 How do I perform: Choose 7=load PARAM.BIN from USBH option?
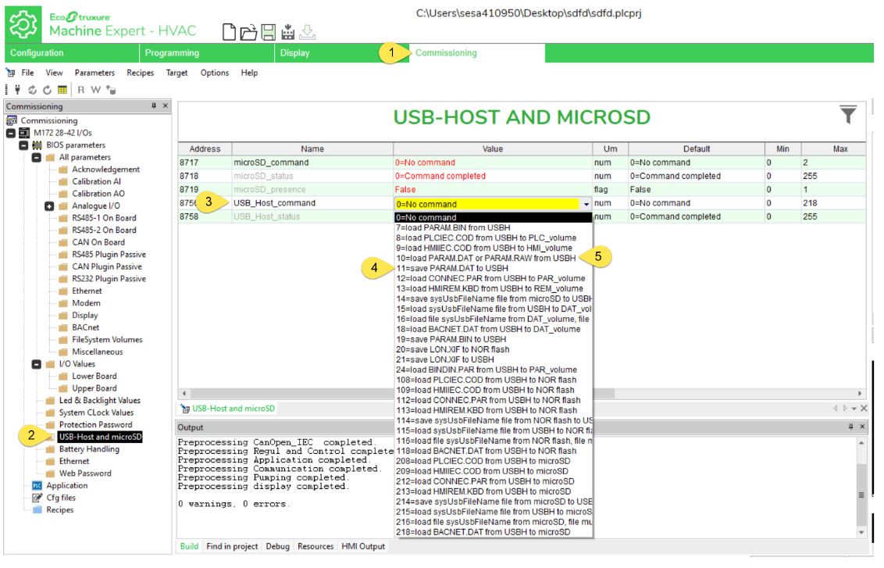pos(494,228)
